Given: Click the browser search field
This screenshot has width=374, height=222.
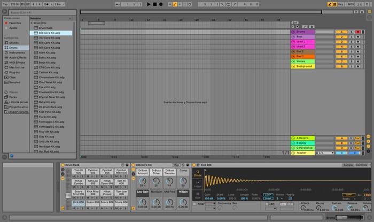Looking at the screenshot, I should click(x=42, y=12).
